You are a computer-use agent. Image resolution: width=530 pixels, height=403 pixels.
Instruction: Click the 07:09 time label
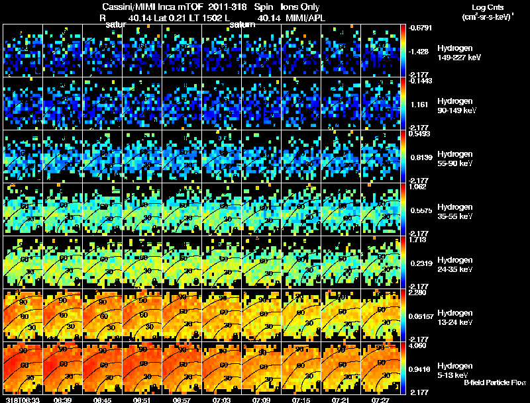coord(261,400)
